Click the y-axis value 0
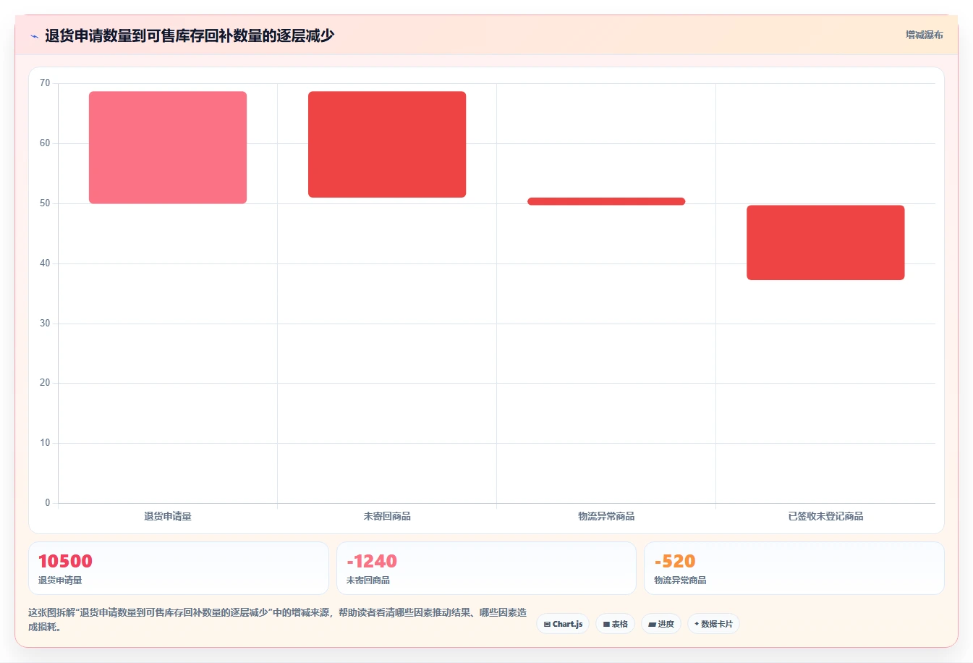 pos(48,503)
